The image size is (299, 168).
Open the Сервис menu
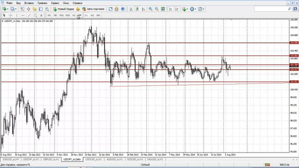click(55, 3)
